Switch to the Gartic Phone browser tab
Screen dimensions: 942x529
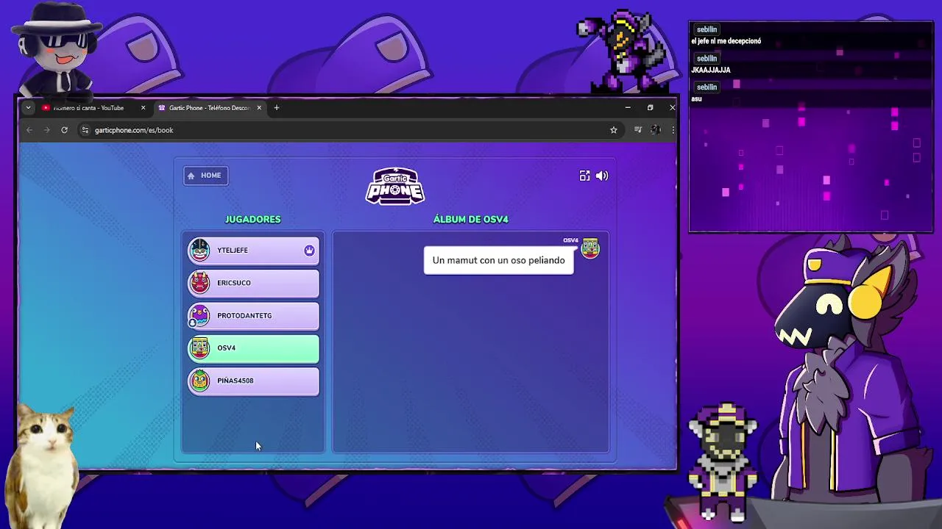click(x=210, y=108)
